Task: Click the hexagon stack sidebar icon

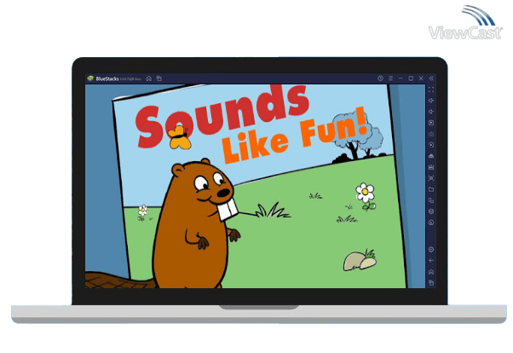Action: pos(431,211)
